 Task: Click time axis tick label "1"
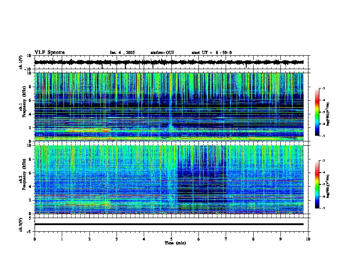62,239
